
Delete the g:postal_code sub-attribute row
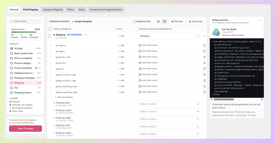[x=204, y=57]
